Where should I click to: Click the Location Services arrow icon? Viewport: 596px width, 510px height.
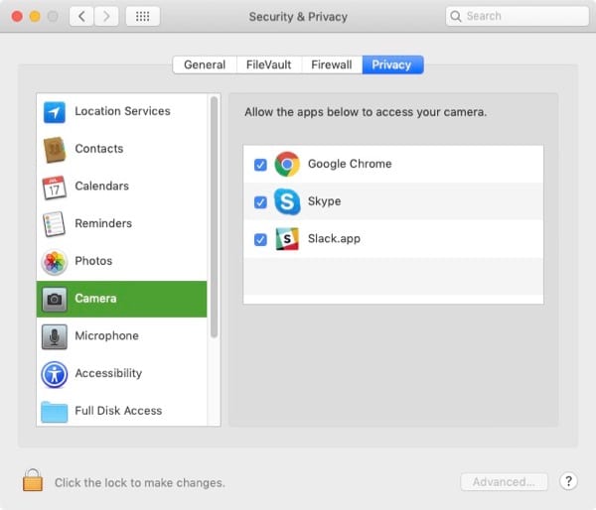[x=55, y=112]
